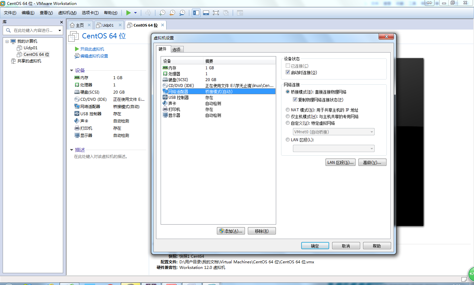
Task: Toggle the 已连接(C) checkbox
Action: [x=288, y=66]
